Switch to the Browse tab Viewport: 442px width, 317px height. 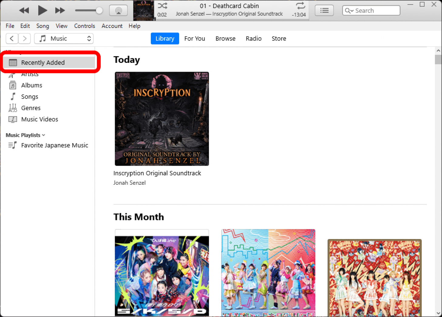(x=225, y=39)
